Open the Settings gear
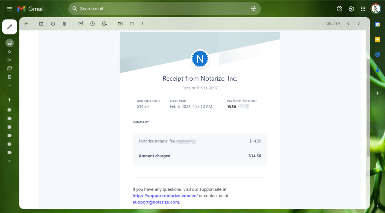The width and height of the screenshot is (385, 213). point(351,9)
